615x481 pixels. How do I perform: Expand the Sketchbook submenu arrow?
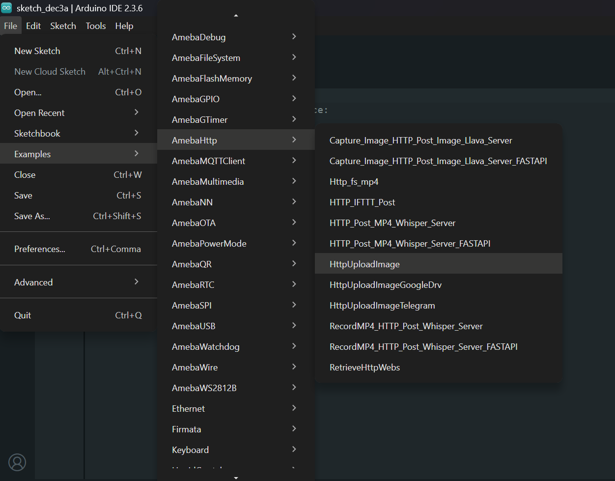click(x=137, y=133)
